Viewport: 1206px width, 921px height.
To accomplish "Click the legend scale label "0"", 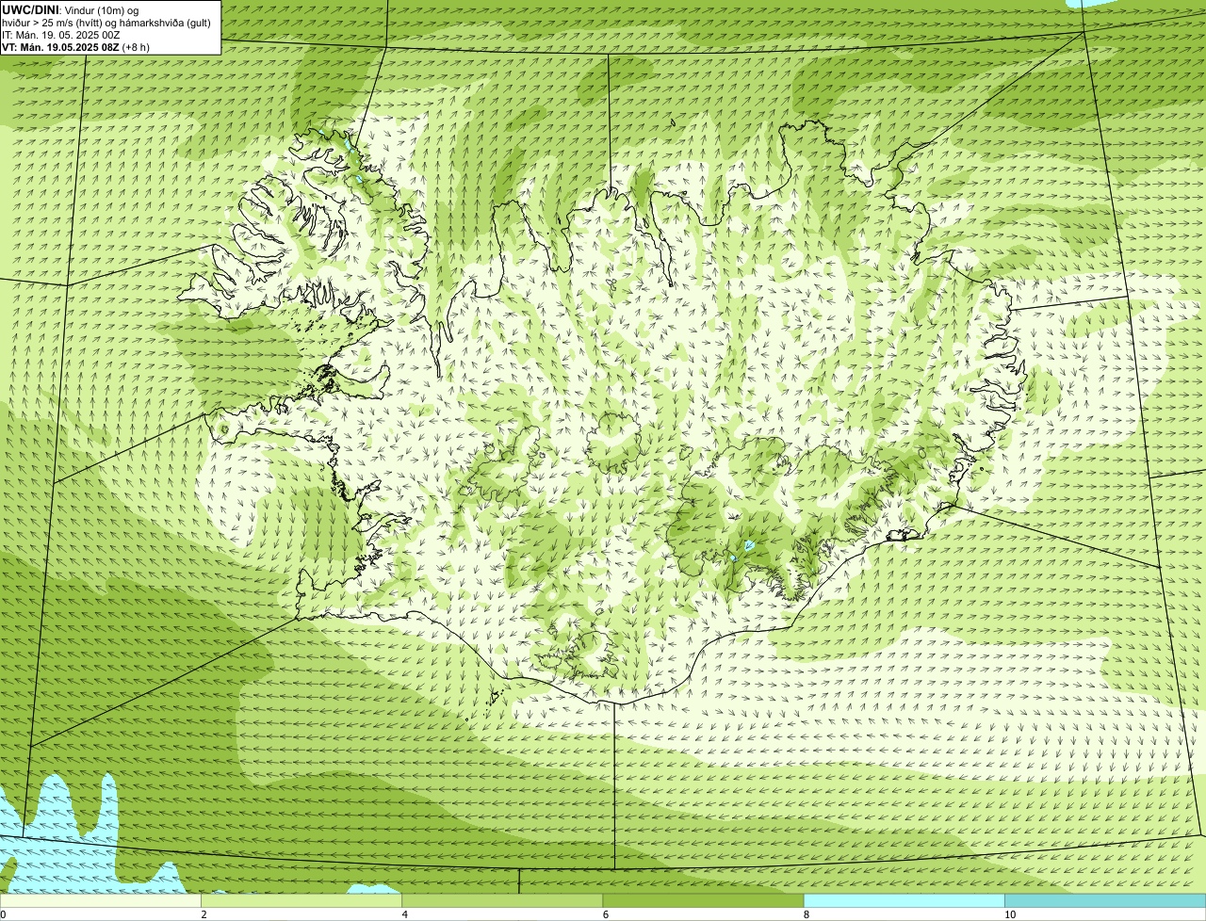I will tap(3, 914).
